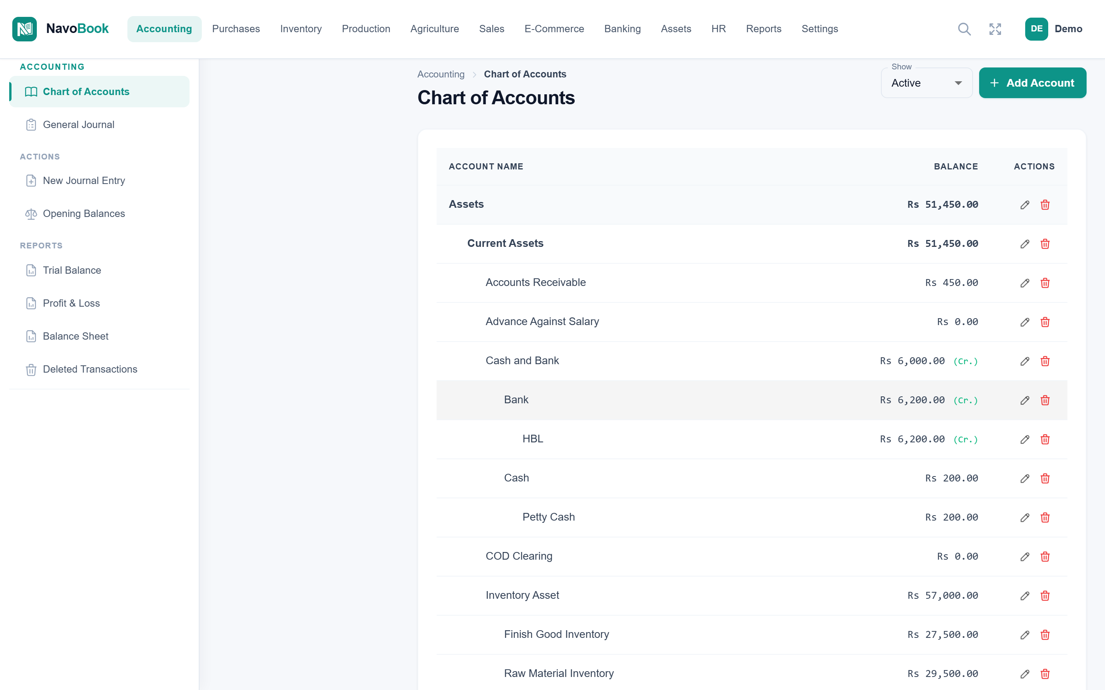Delete the HBL account

click(1045, 439)
